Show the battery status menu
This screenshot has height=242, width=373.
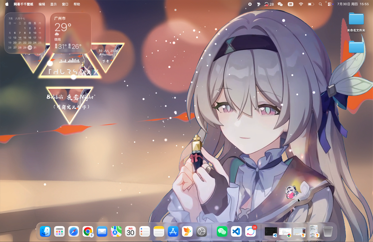(311, 4)
